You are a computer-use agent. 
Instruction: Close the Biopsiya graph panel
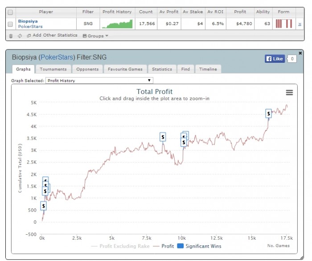click(300, 53)
